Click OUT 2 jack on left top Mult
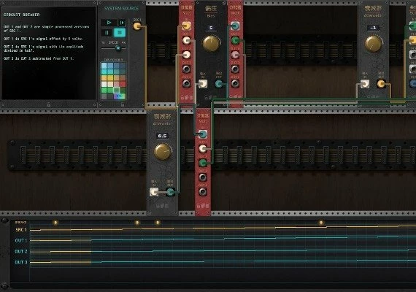Viewport: 416px width, 292px height. pos(187,55)
